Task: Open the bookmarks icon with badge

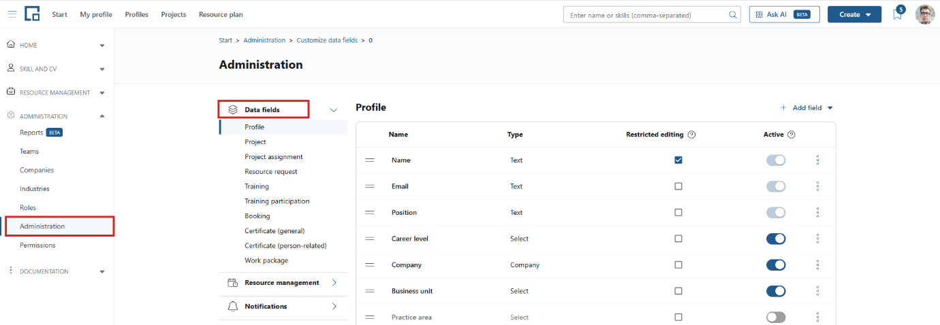Action: [x=898, y=14]
